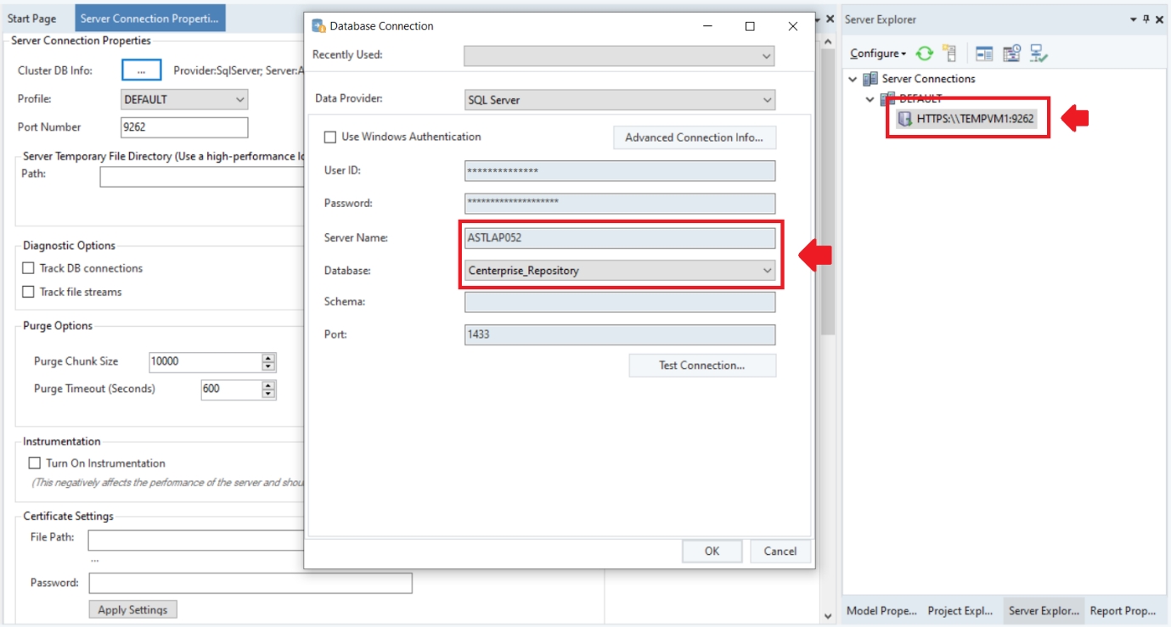Click the Purge Chunk Size value field

(x=205, y=361)
